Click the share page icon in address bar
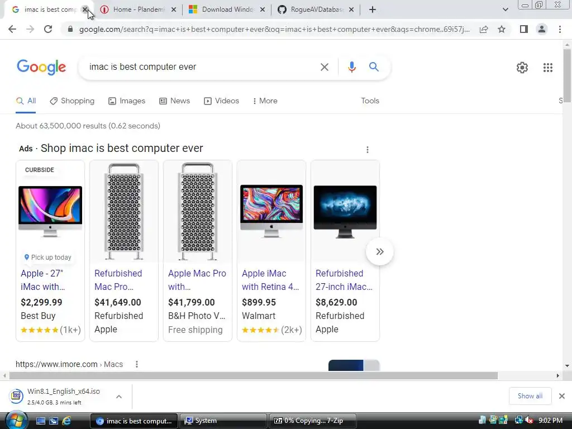Screen dimensions: 572x429 click(x=484, y=29)
